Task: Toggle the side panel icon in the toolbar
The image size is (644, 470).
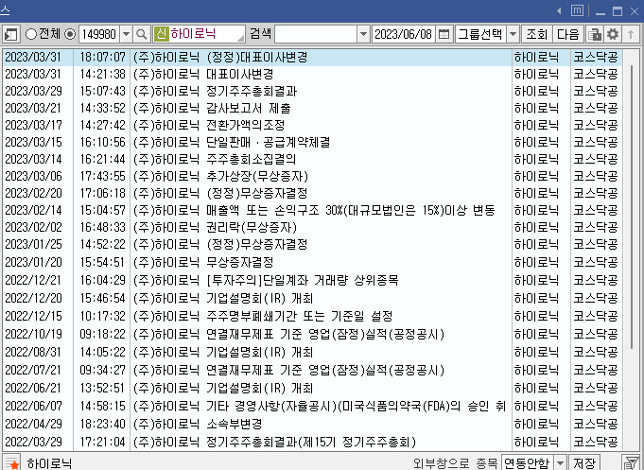Action: coord(11,34)
